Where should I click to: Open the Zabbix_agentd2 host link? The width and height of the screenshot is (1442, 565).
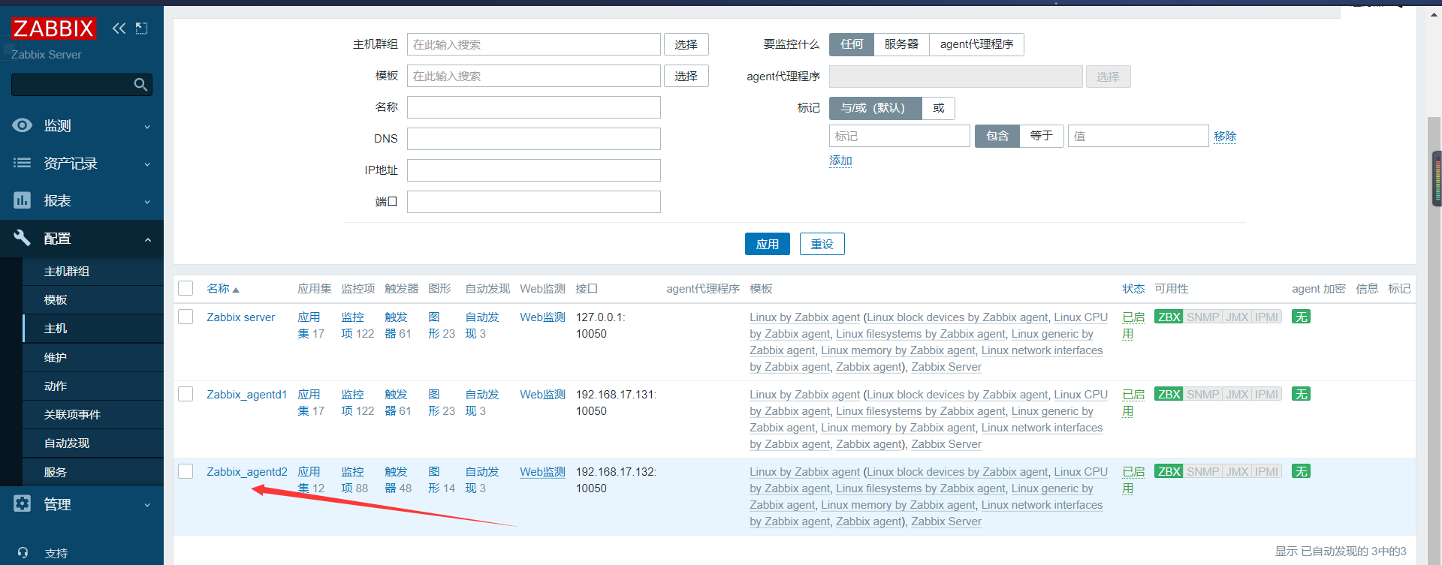click(x=247, y=471)
